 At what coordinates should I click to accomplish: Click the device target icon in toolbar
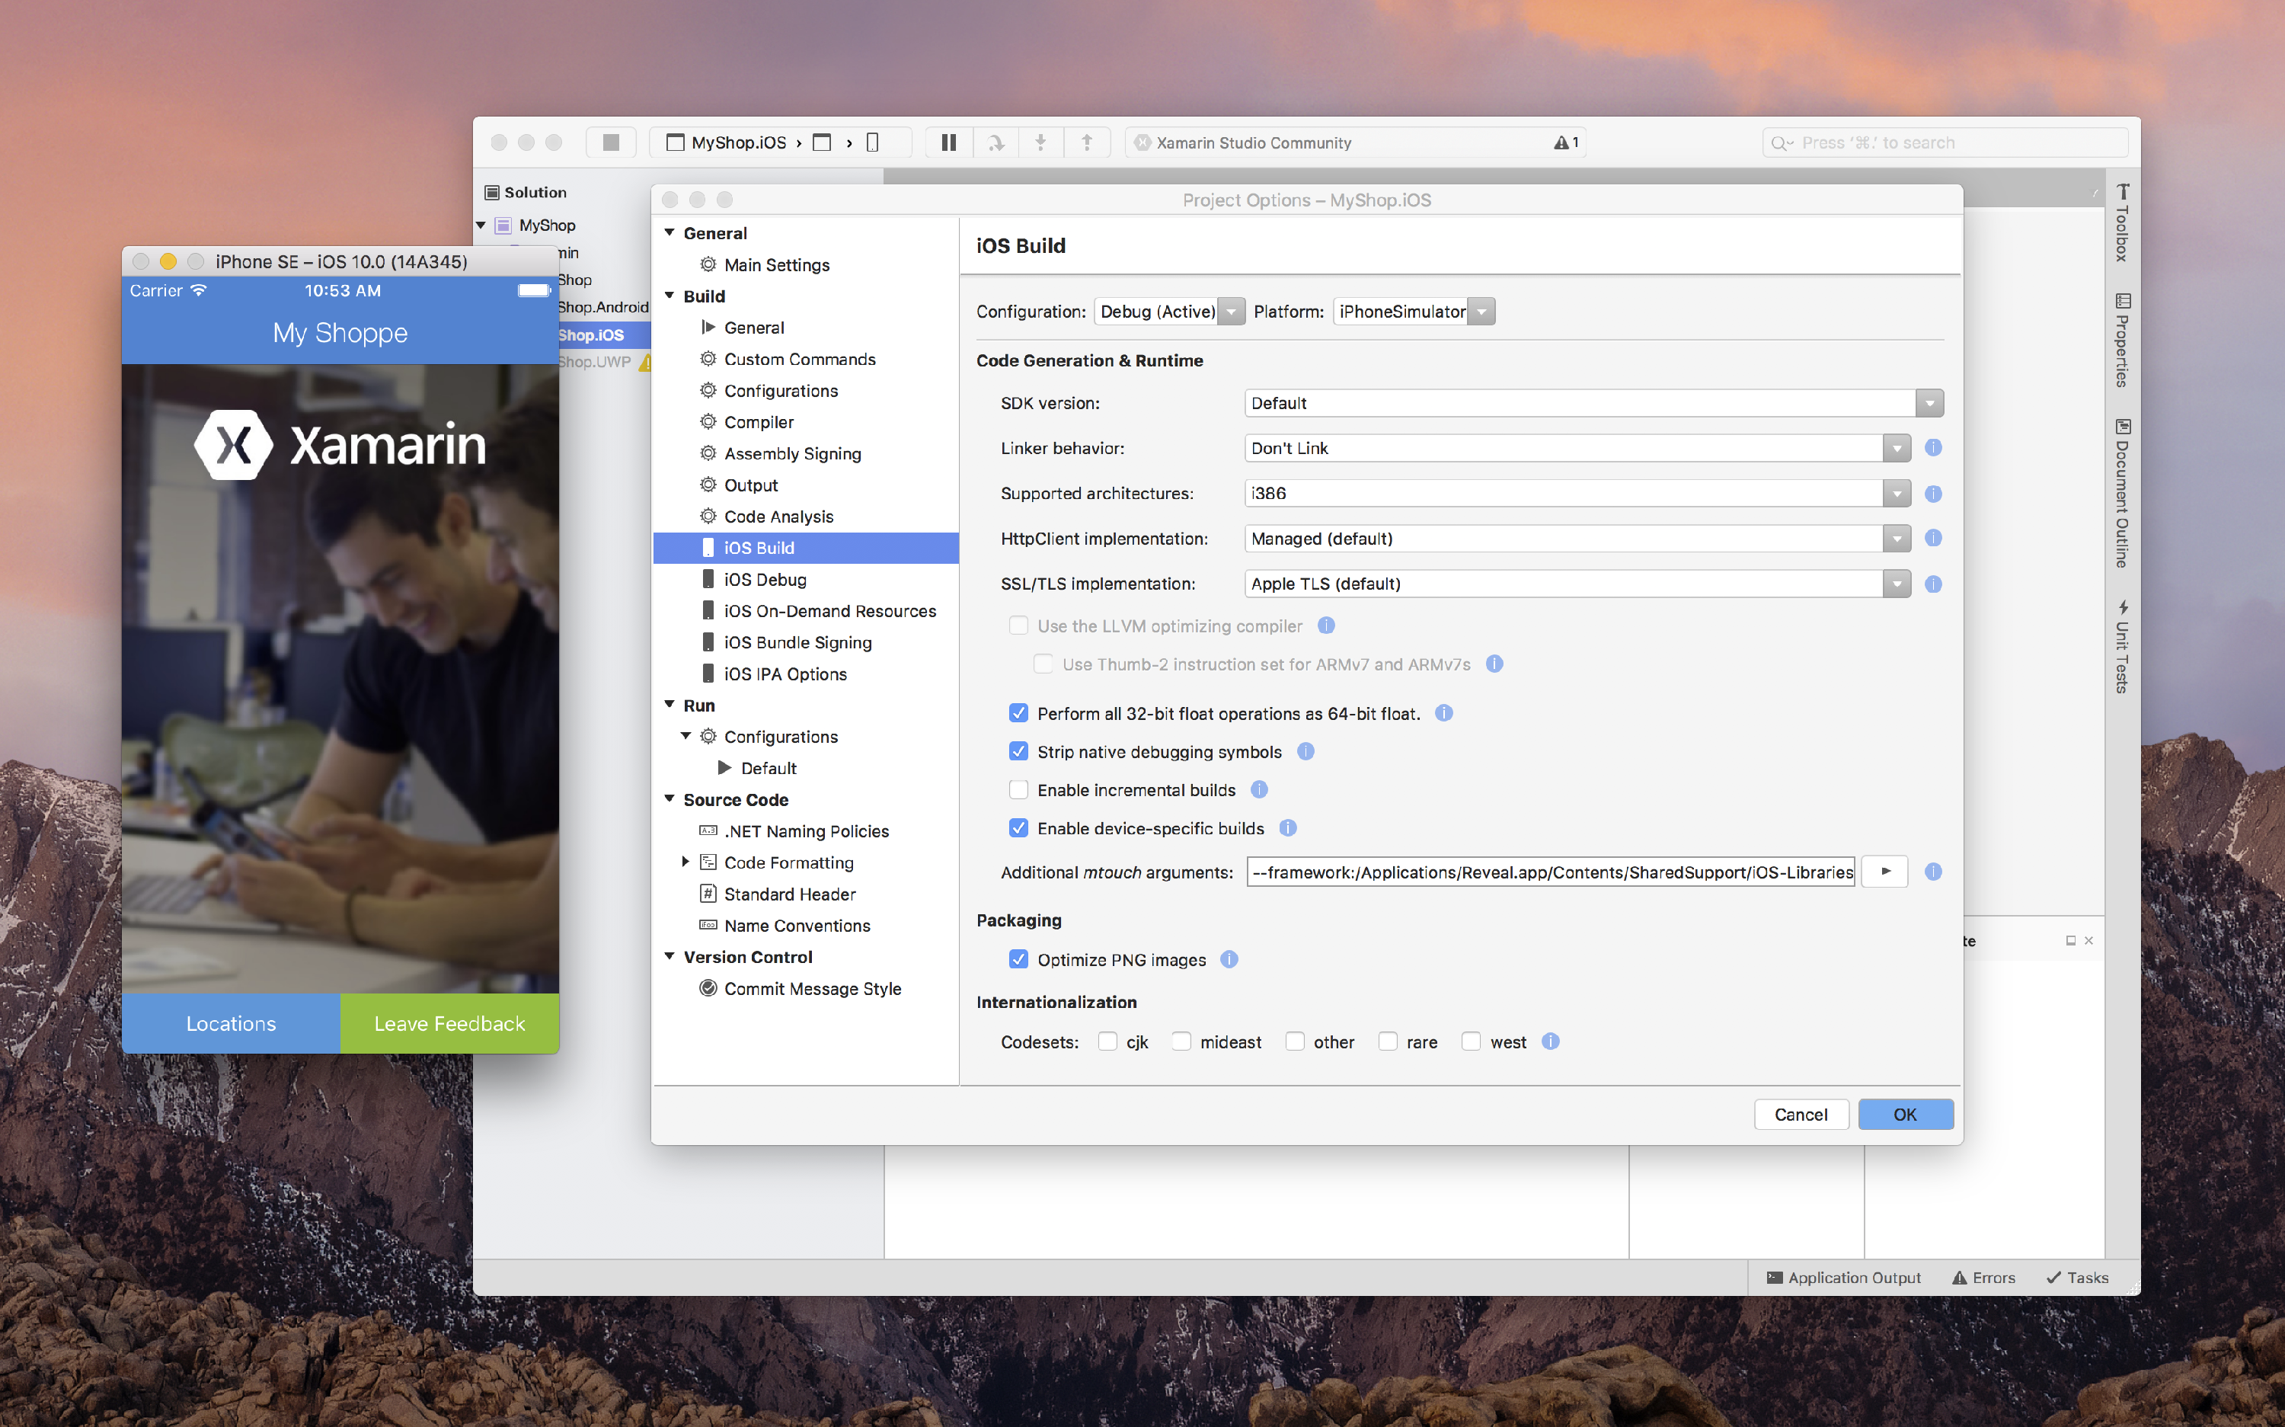coord(873,142)
